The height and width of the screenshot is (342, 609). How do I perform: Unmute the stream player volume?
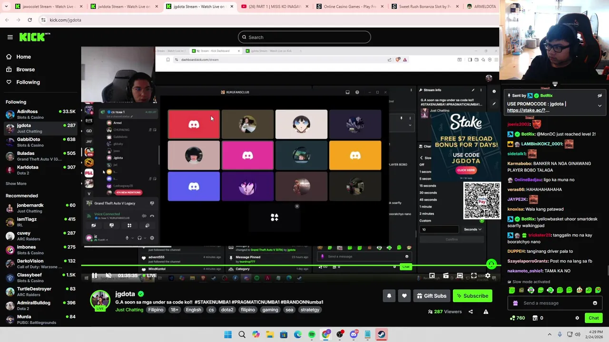click(108, 275)
